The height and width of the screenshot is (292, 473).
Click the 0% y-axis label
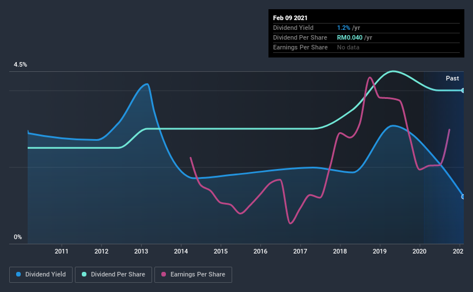pos(18,237)
